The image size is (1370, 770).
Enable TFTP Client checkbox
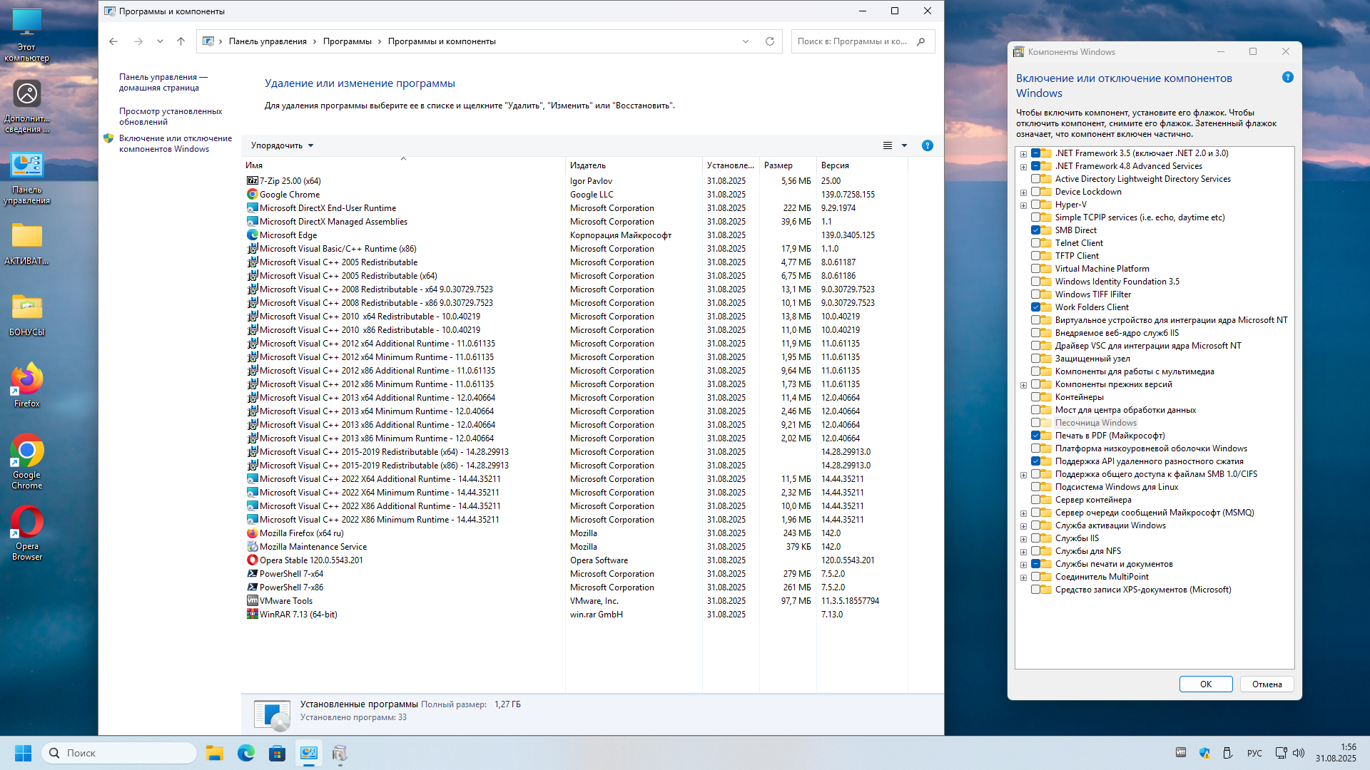pyautogui.click(x=1035, y=256)
